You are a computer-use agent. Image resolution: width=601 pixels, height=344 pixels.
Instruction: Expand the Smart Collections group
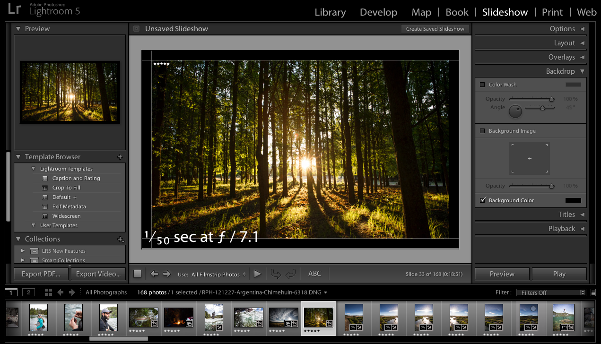(x=22, y=260)
